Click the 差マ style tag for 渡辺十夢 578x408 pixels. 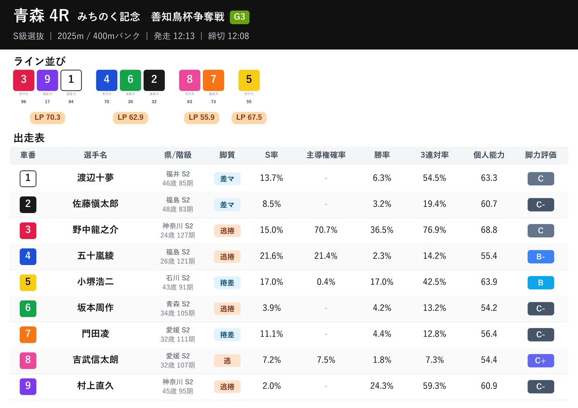(x=227, y=179)
